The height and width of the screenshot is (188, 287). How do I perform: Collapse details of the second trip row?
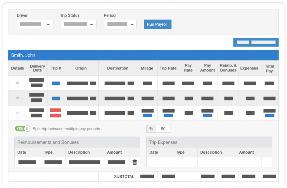click(x=17, y=98)
